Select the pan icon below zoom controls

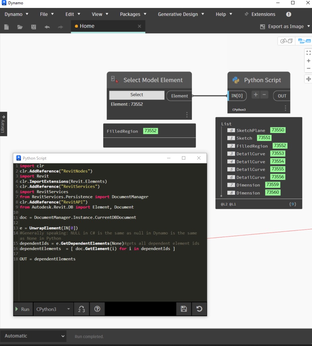308,79
